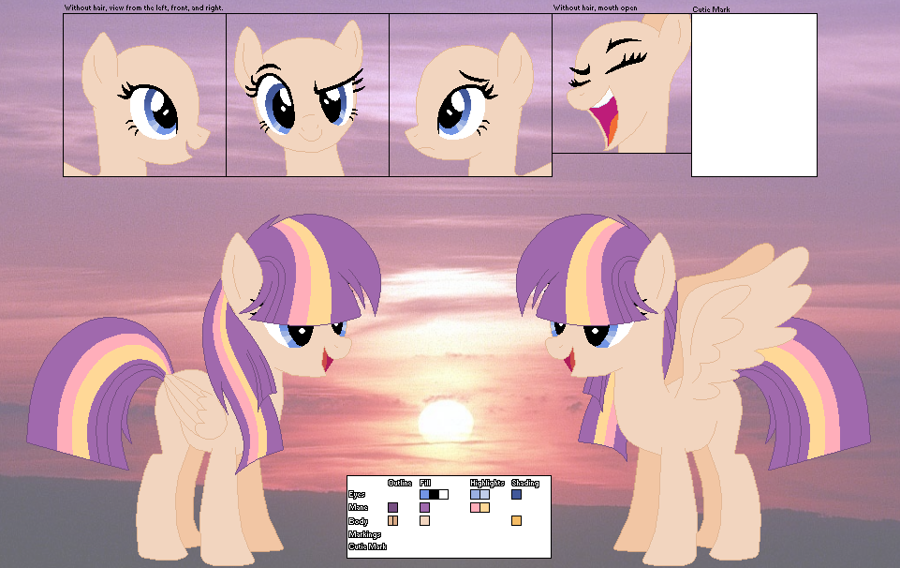Pick the blue Eyes fill swatch
This screenshot has height=568, width=900.
(x=424, y=495)
